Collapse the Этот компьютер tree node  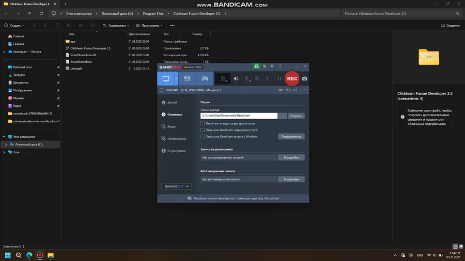(x=4, y=137)
